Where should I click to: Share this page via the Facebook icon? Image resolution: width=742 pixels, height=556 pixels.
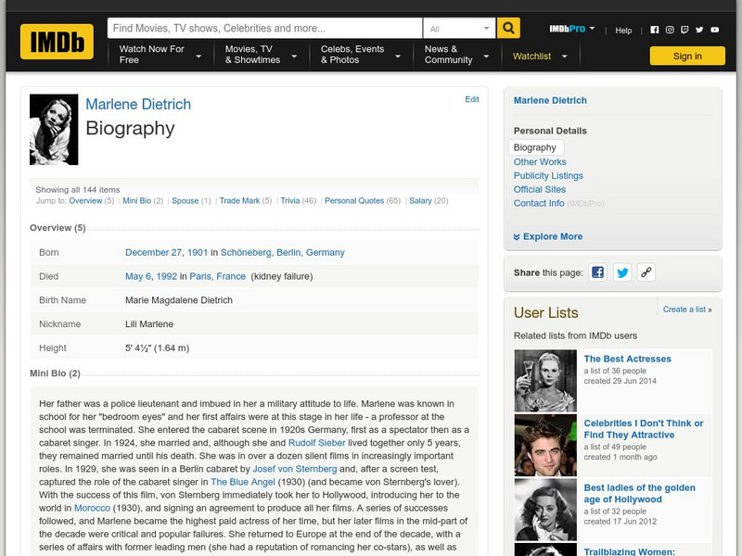[x=598, y=273]
